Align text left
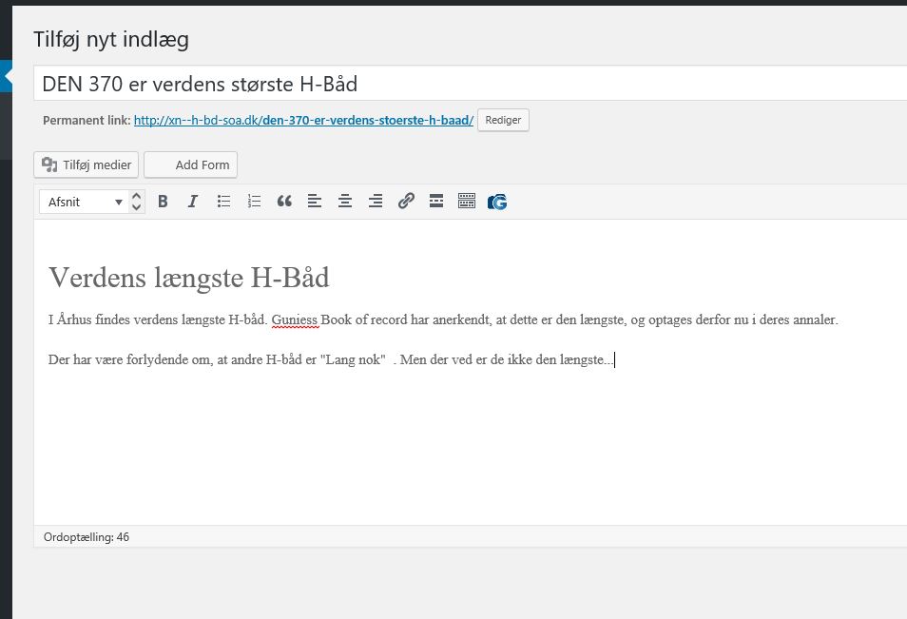The width and height of the screenshot is (907, 619). click(314, 202)
